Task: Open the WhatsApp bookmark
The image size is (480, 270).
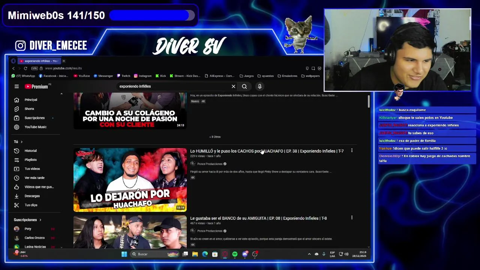Action: tap(23, 76)
